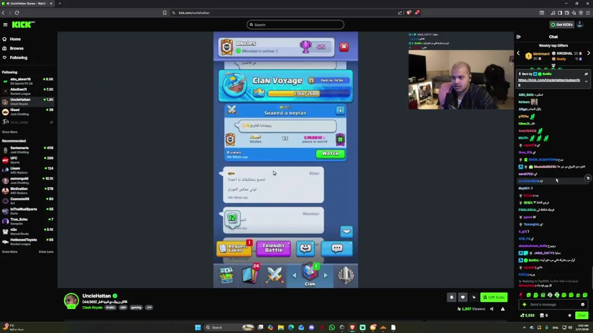Viewport: 593px width, 333px height.
Task: Open AbuSwe7l channel in Following
Action: tap(28, 91)
